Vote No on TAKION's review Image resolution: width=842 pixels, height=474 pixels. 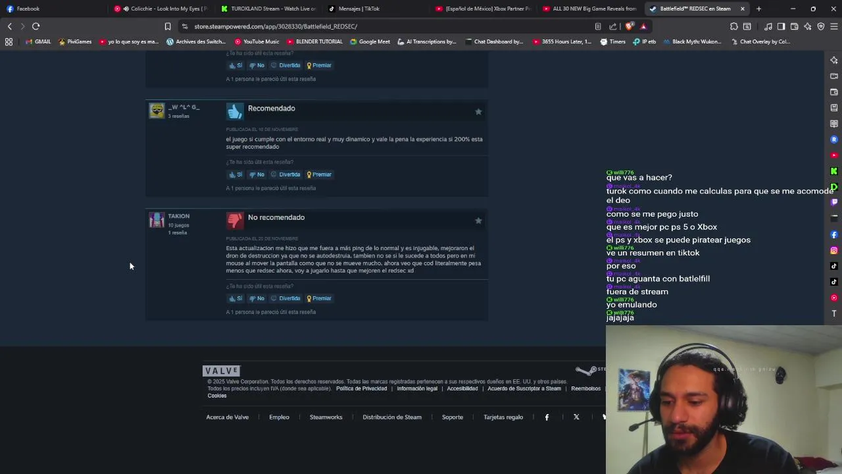coord(257,298)
